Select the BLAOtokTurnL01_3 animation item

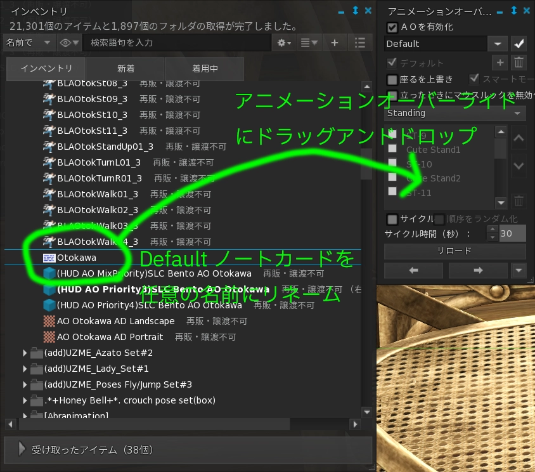(99, 162)
